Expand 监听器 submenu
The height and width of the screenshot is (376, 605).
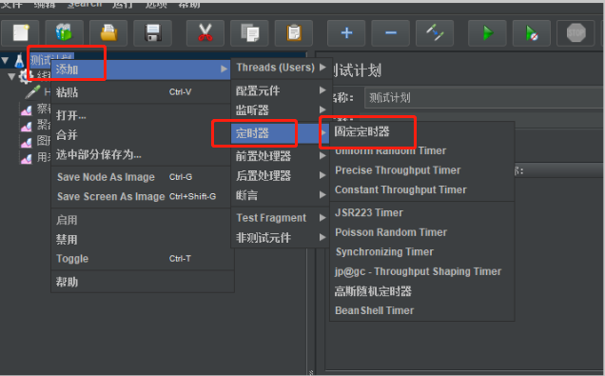click(x=281, y=110)
